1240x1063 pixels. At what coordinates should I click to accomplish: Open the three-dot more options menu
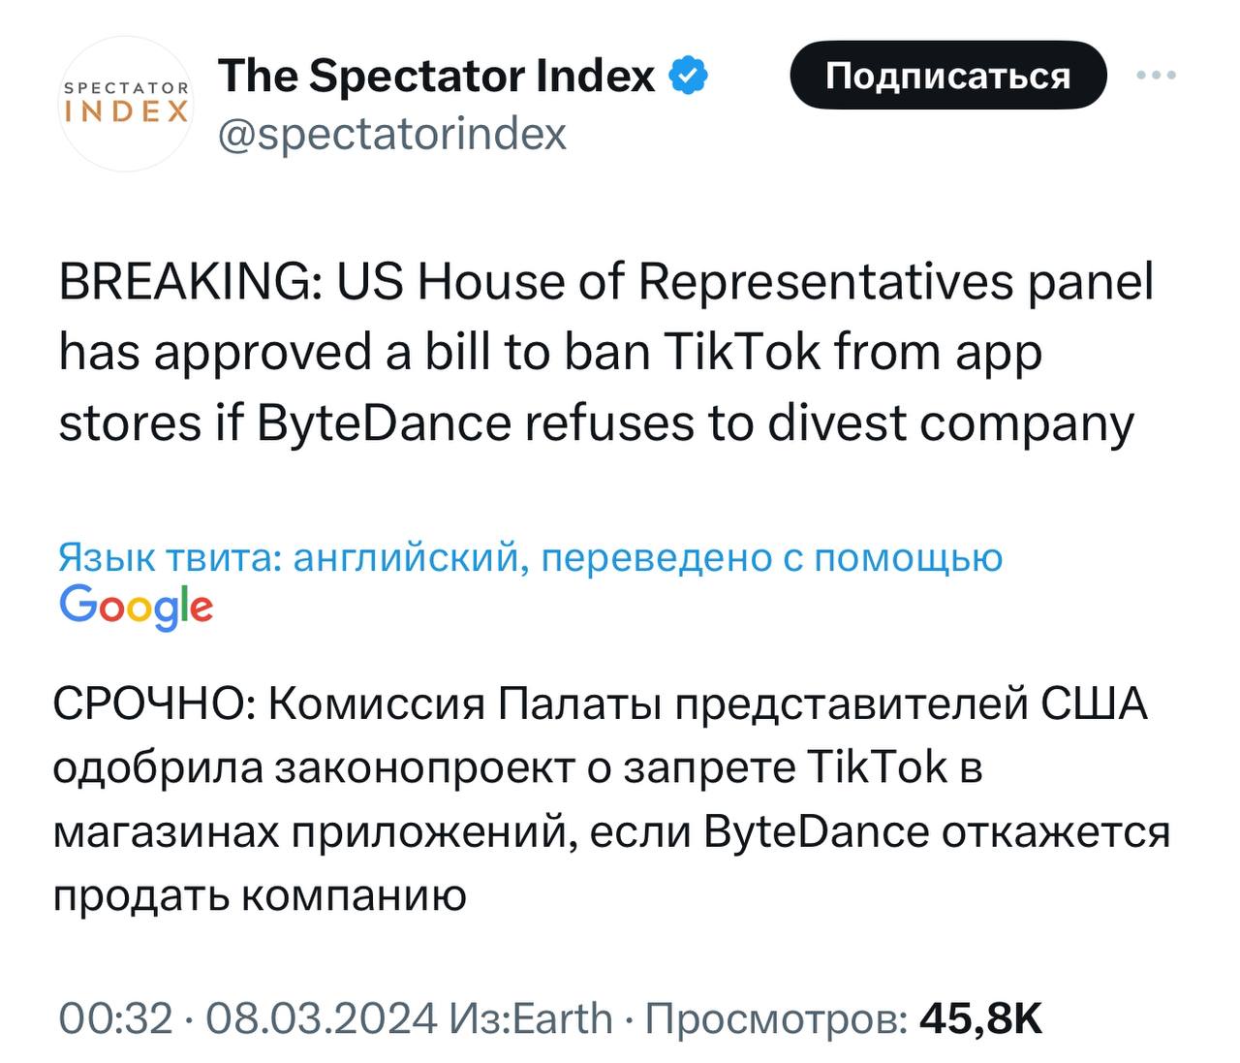pos(1157,75)
